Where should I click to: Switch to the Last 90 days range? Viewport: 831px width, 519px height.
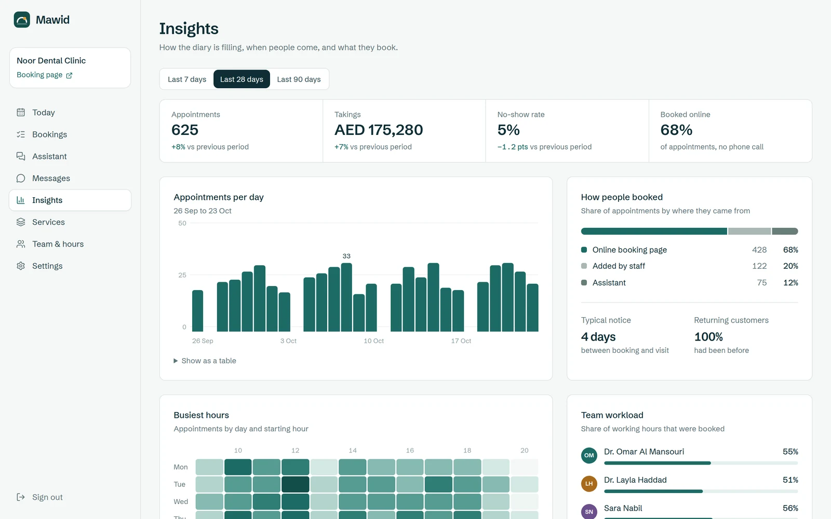tap(299, 79)
